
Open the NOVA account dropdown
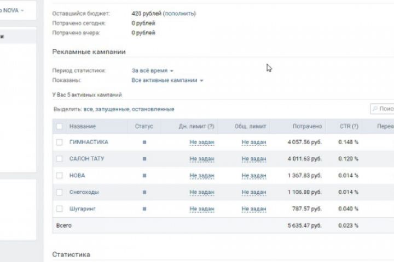(15, 10)
